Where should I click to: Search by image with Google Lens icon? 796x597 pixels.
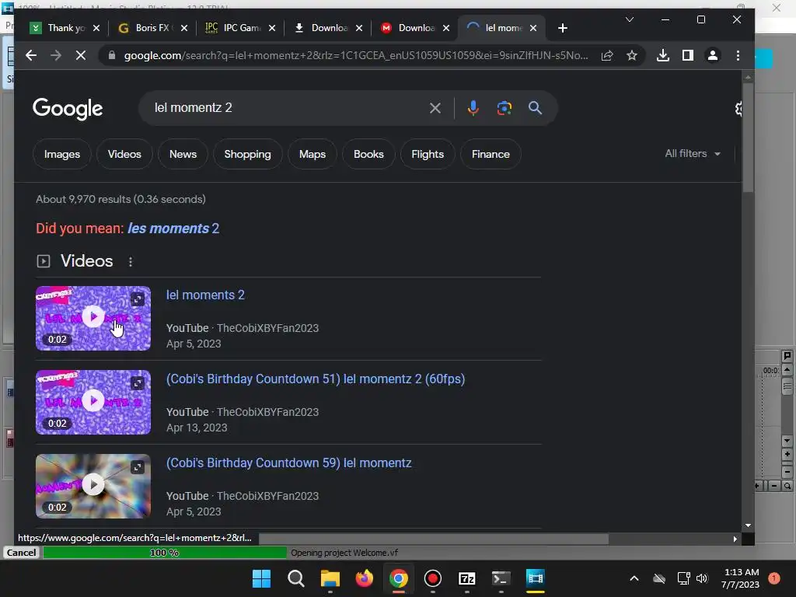tap(504, 107)
